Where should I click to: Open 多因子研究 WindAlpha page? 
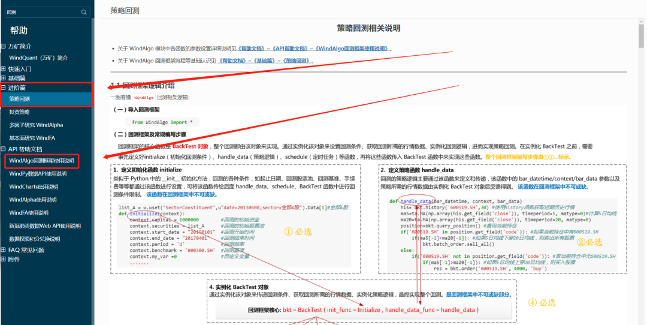point(36,125)
